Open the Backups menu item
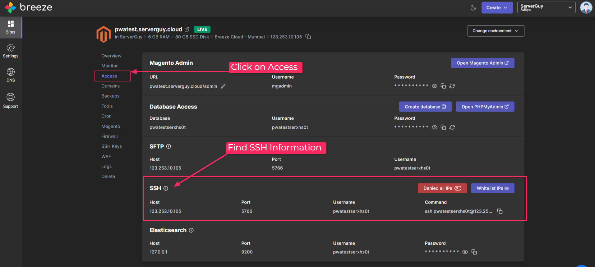Viewport: 595px width, 267px height. [110, 96]
